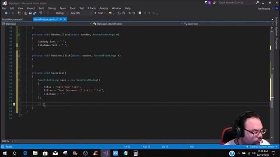
Task: Open the Edit menu
Action: coord(12,8)
